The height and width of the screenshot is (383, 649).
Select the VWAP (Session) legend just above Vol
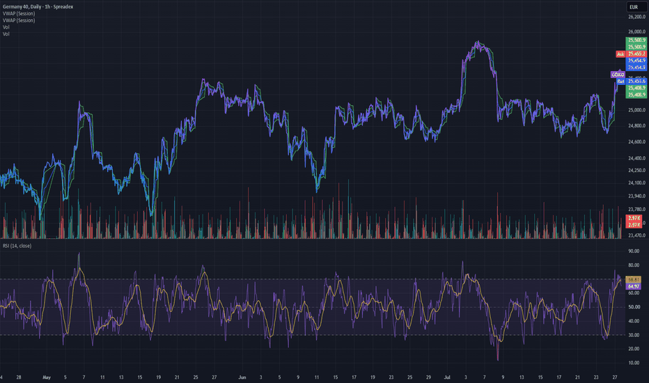pyautogui.click(x=19, y=20)
